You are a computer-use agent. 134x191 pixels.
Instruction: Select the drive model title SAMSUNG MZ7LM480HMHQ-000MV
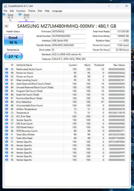56,26
